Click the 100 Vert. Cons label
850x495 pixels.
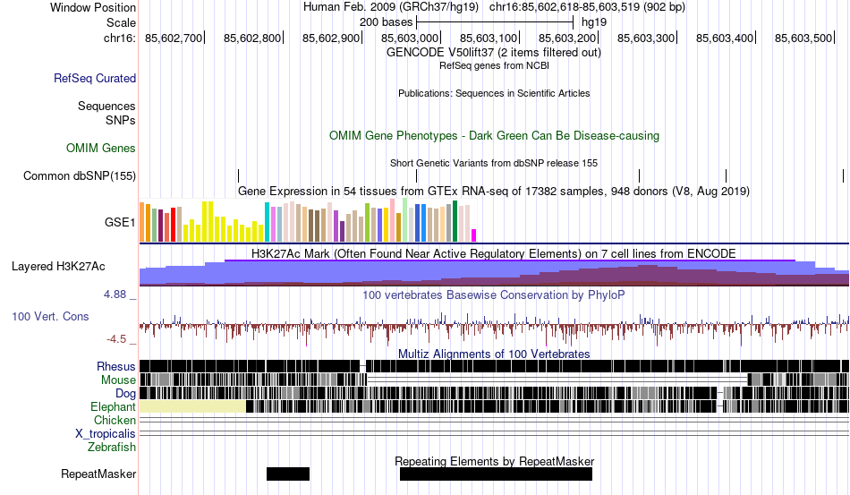[50, 316]
